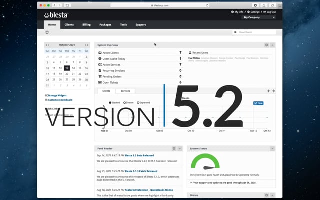This screenshot has height=200, width=320.
Task: Click the favorite star icon
Action: (47, 32)
